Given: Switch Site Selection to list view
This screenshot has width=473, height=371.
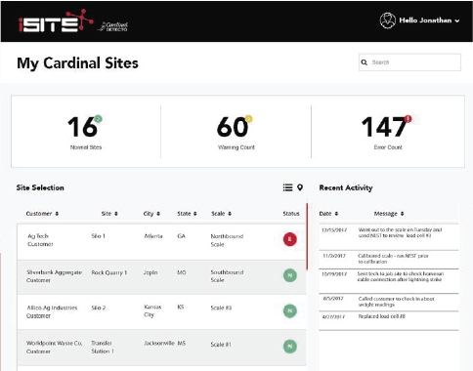Looking at the screenshot, I should (x=287, y=187).
